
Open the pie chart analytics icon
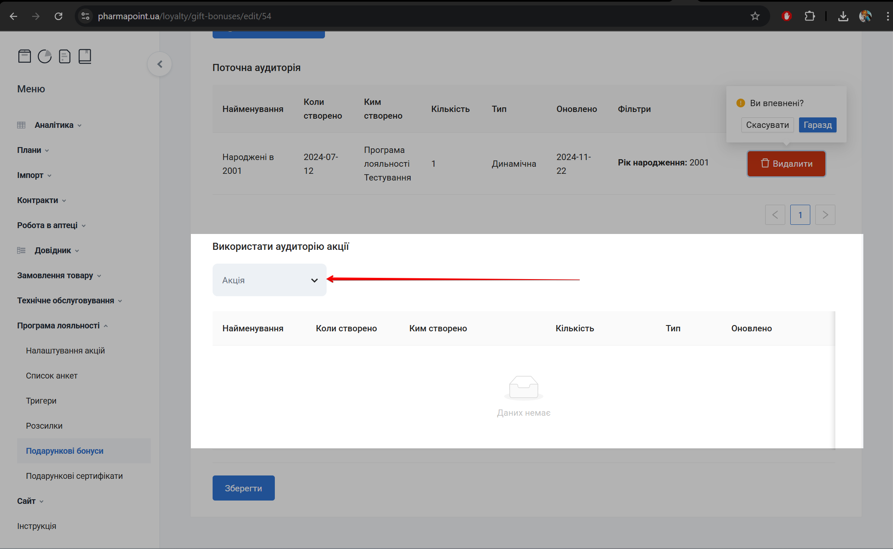(45, 56)
